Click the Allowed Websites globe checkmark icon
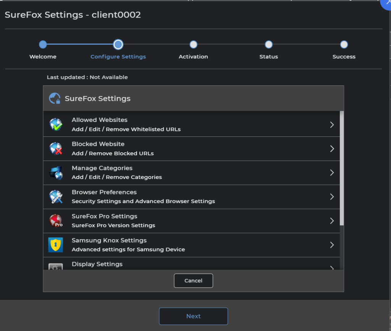 [56, 125]
